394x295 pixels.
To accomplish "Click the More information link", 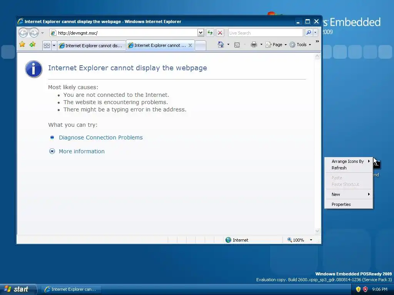I will (82, 151).
